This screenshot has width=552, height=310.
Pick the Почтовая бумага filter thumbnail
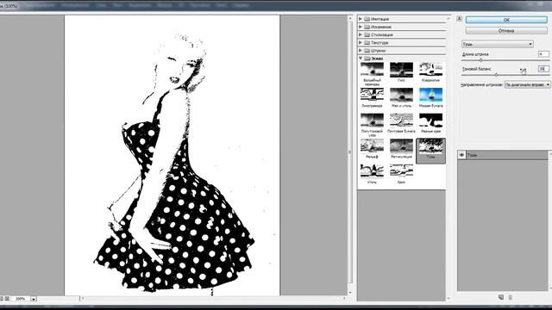point(401,121)
